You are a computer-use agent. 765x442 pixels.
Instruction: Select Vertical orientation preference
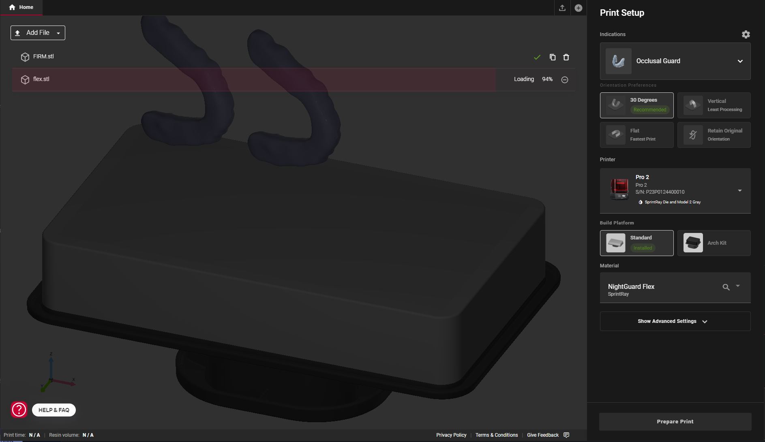(x=714, y=105)
